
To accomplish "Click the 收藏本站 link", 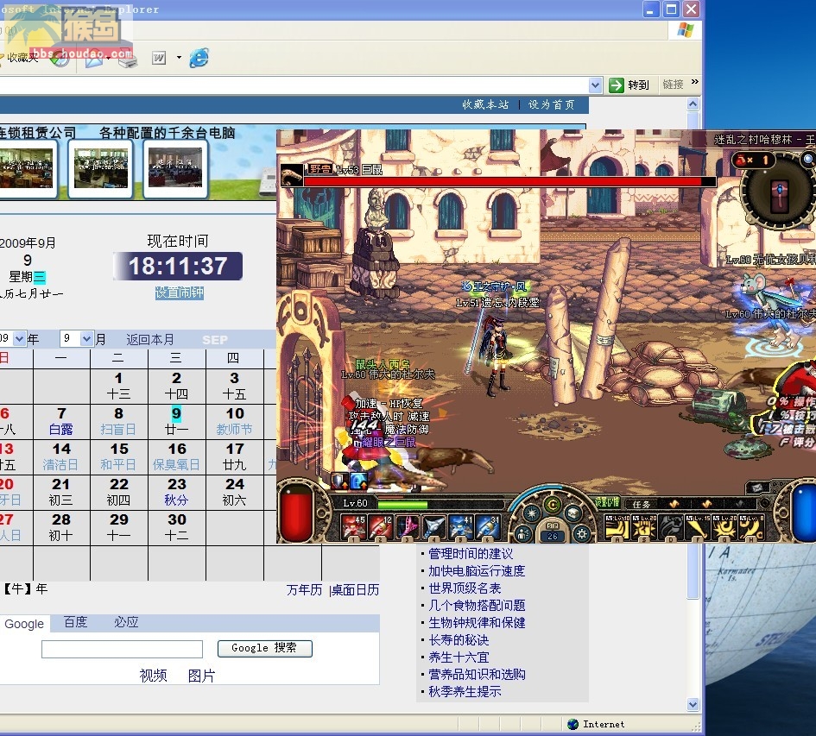I will pyautogui.click(x=485, y=104).
